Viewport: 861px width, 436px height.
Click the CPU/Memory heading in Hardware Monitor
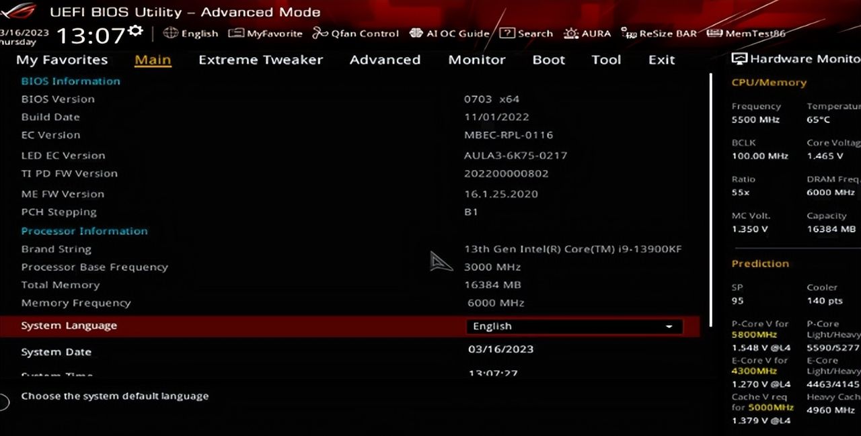pos(769,83)
